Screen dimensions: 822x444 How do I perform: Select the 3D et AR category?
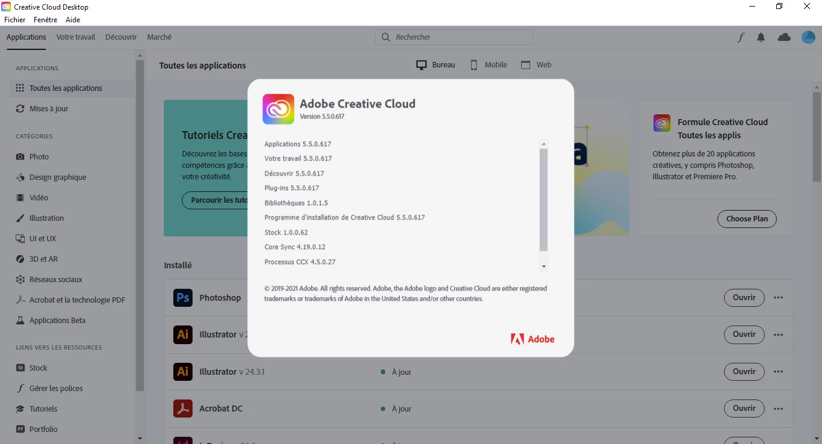pyautogui.click(x=72, y=259)
